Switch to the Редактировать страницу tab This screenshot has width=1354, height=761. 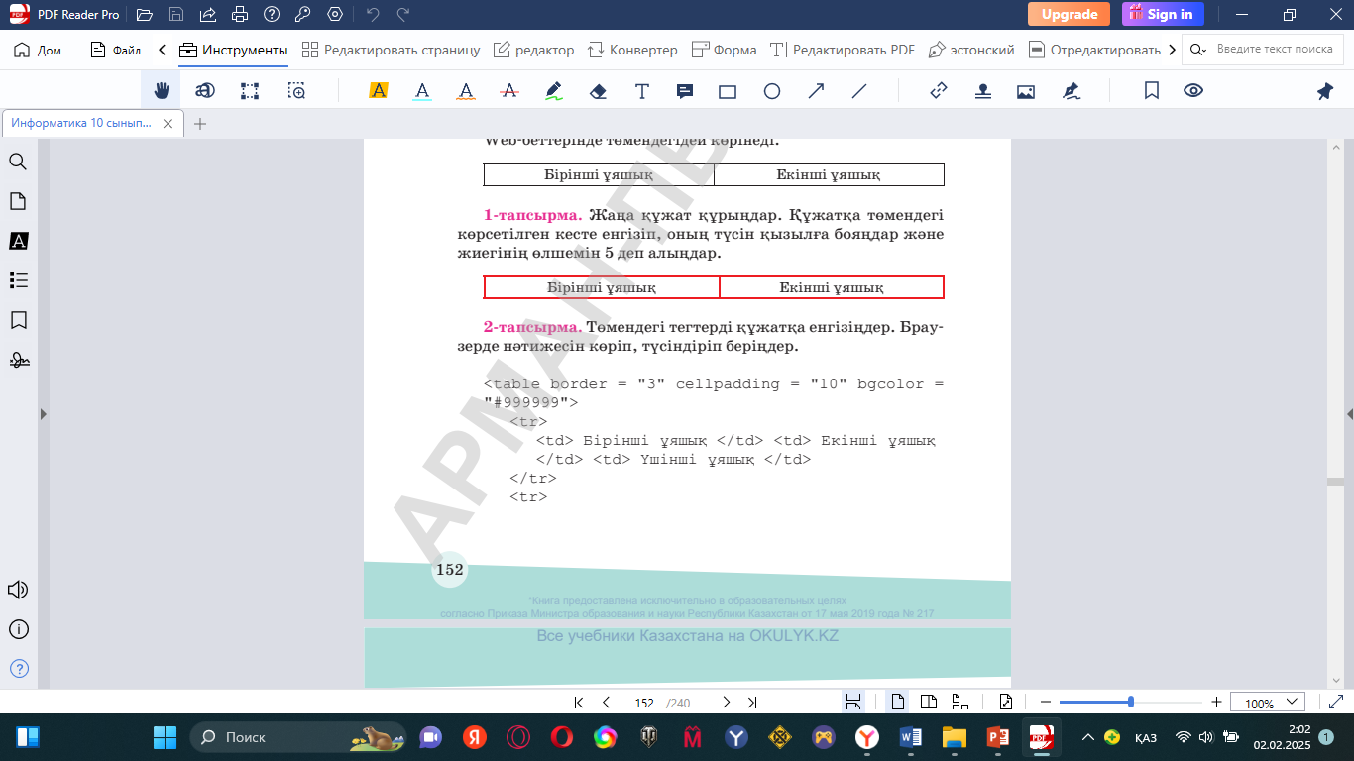coord(391,50)
